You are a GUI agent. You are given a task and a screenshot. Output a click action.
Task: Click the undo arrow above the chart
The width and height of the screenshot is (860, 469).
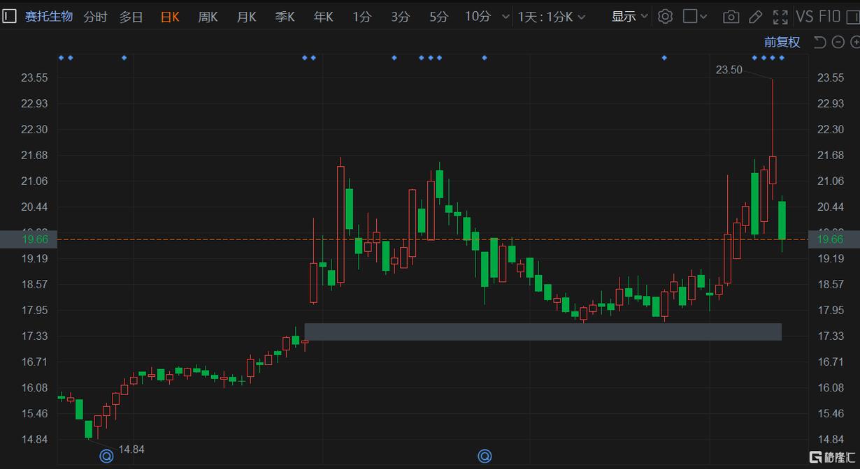(x=818, y=42)
